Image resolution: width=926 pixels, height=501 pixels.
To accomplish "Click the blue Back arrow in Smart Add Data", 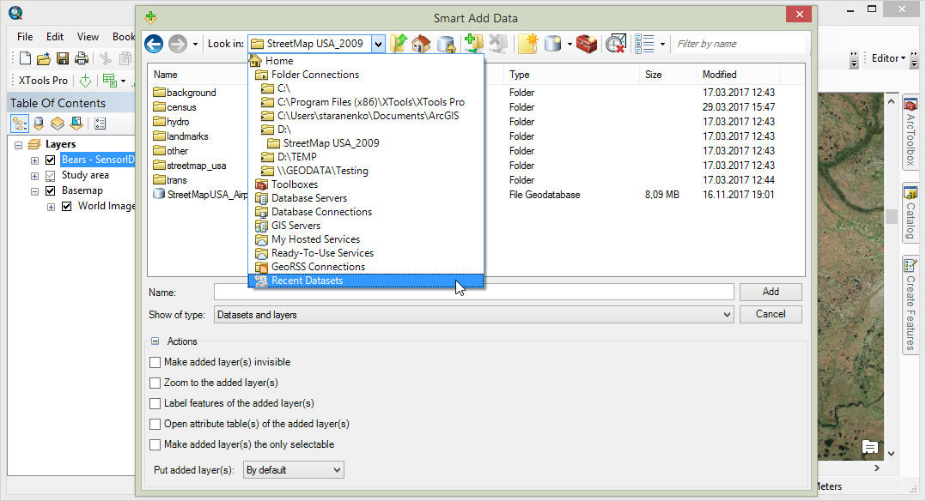I will pyautogui.click(x=154, y=44).
